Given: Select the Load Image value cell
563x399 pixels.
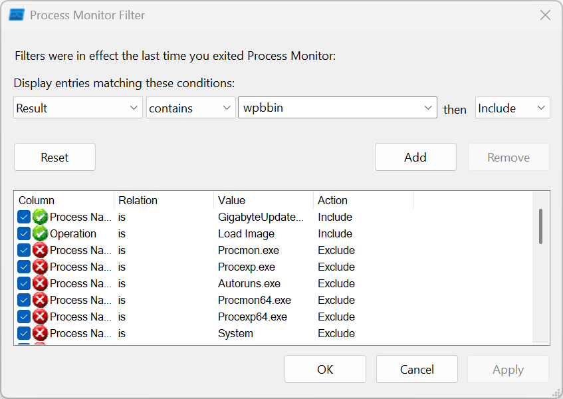Looking at the screenshot, I should point(246,233).
